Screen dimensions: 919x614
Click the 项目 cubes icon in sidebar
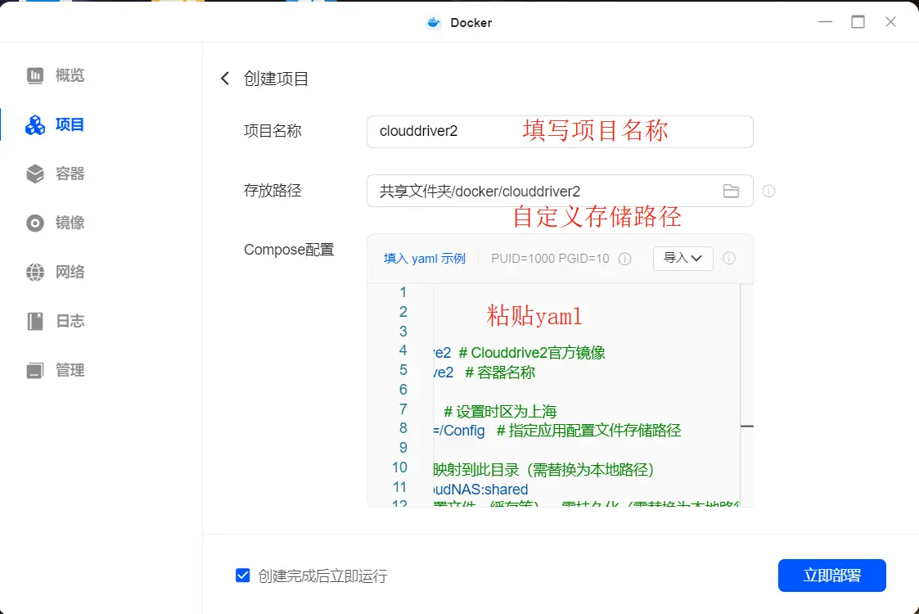pyautogui.click(x=35, y=125)
